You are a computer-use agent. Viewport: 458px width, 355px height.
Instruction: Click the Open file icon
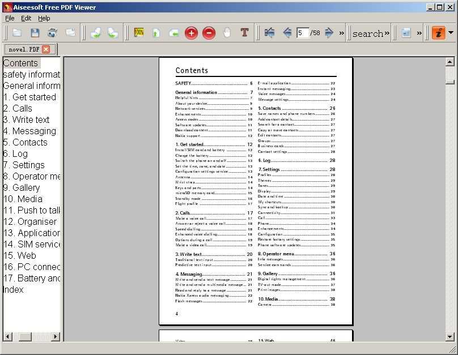tap(17, 33)
